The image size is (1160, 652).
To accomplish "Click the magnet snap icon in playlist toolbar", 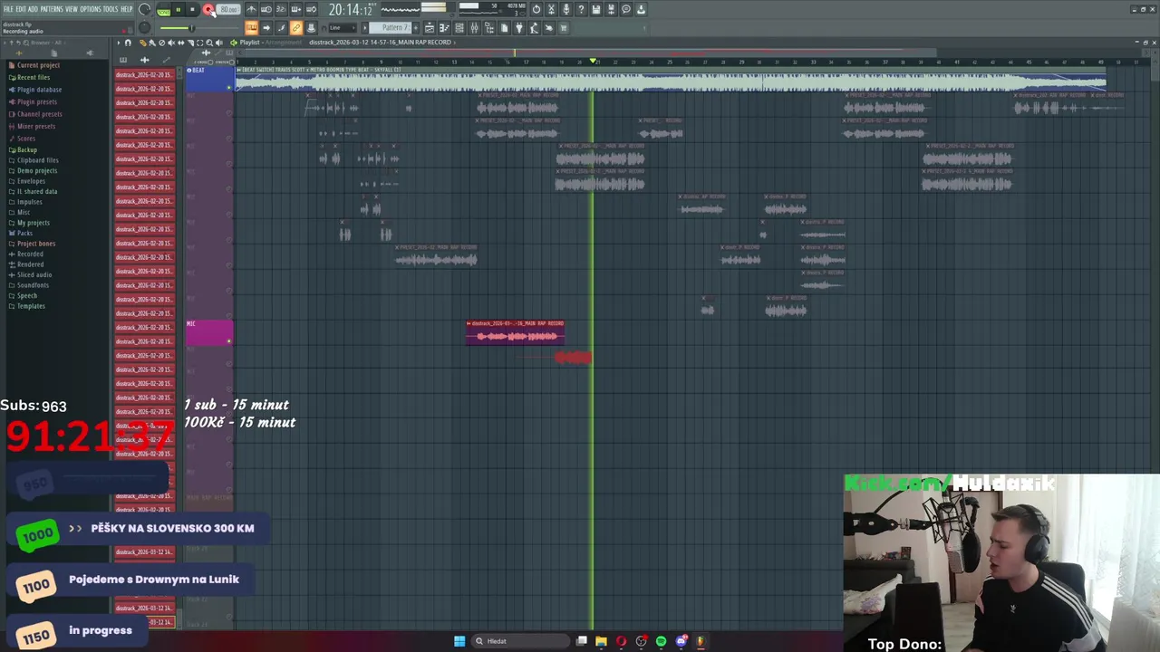I will [x=128, y=43].
